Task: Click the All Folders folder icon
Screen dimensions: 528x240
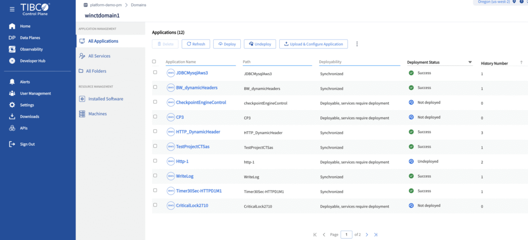Action: pyautogui.click(x=81, y=71)
